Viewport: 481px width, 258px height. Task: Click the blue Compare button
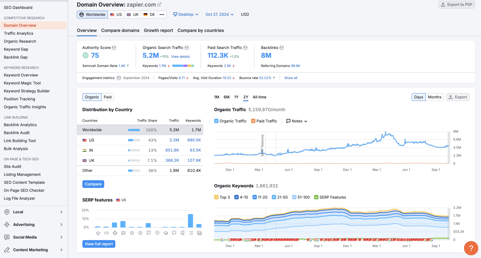click(x=93, y=184)
